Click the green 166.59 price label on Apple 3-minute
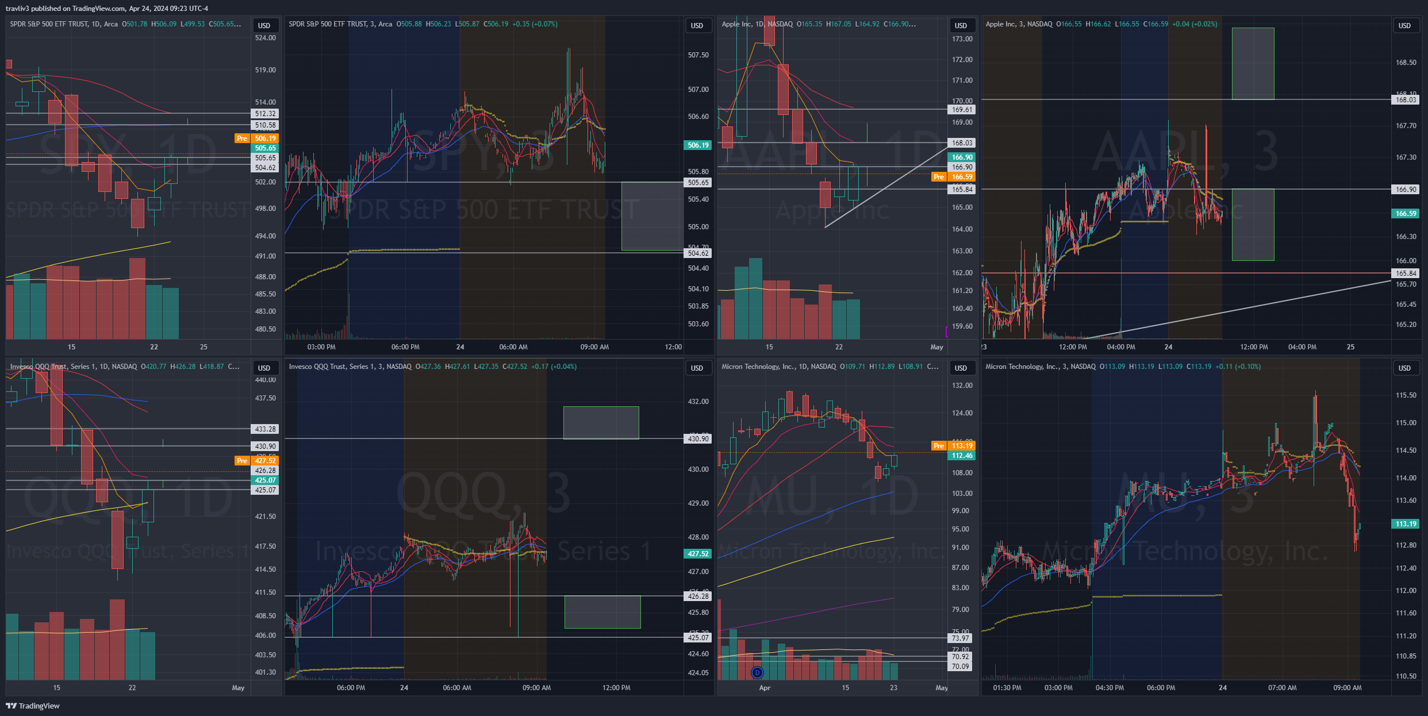Screen dimensions: 1428x716 tap(1406, 214)
